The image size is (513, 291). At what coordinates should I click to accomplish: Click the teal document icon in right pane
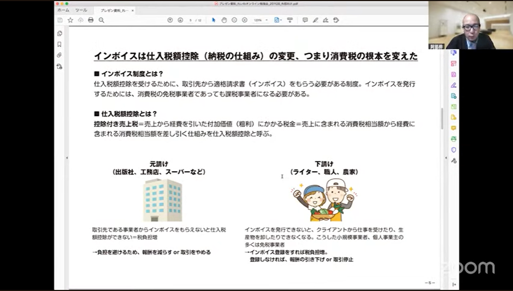[x=453, y=96]
